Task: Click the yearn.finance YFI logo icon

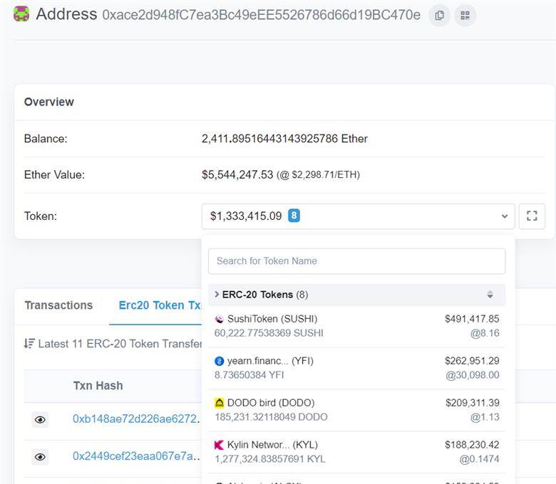Action: coord(219,361)
